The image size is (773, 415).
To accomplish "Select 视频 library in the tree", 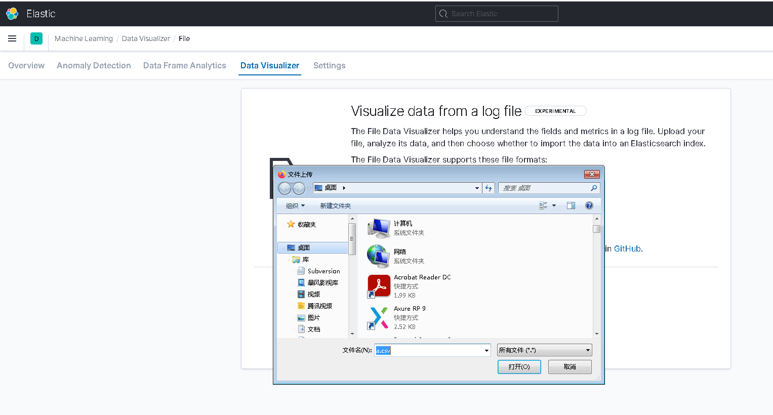I will point(314,294).
